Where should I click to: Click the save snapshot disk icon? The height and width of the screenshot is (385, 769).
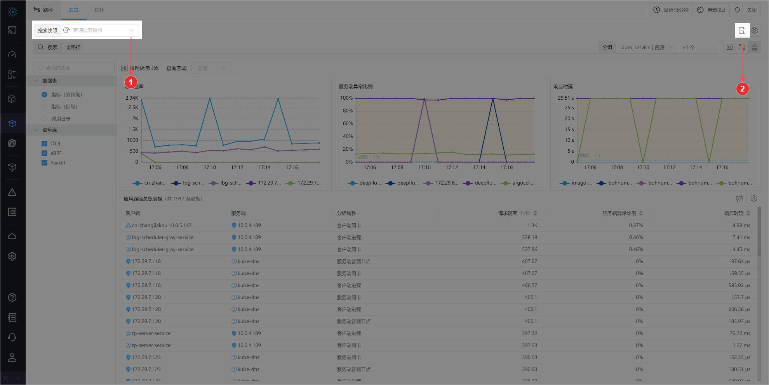(x=742, y=30)
